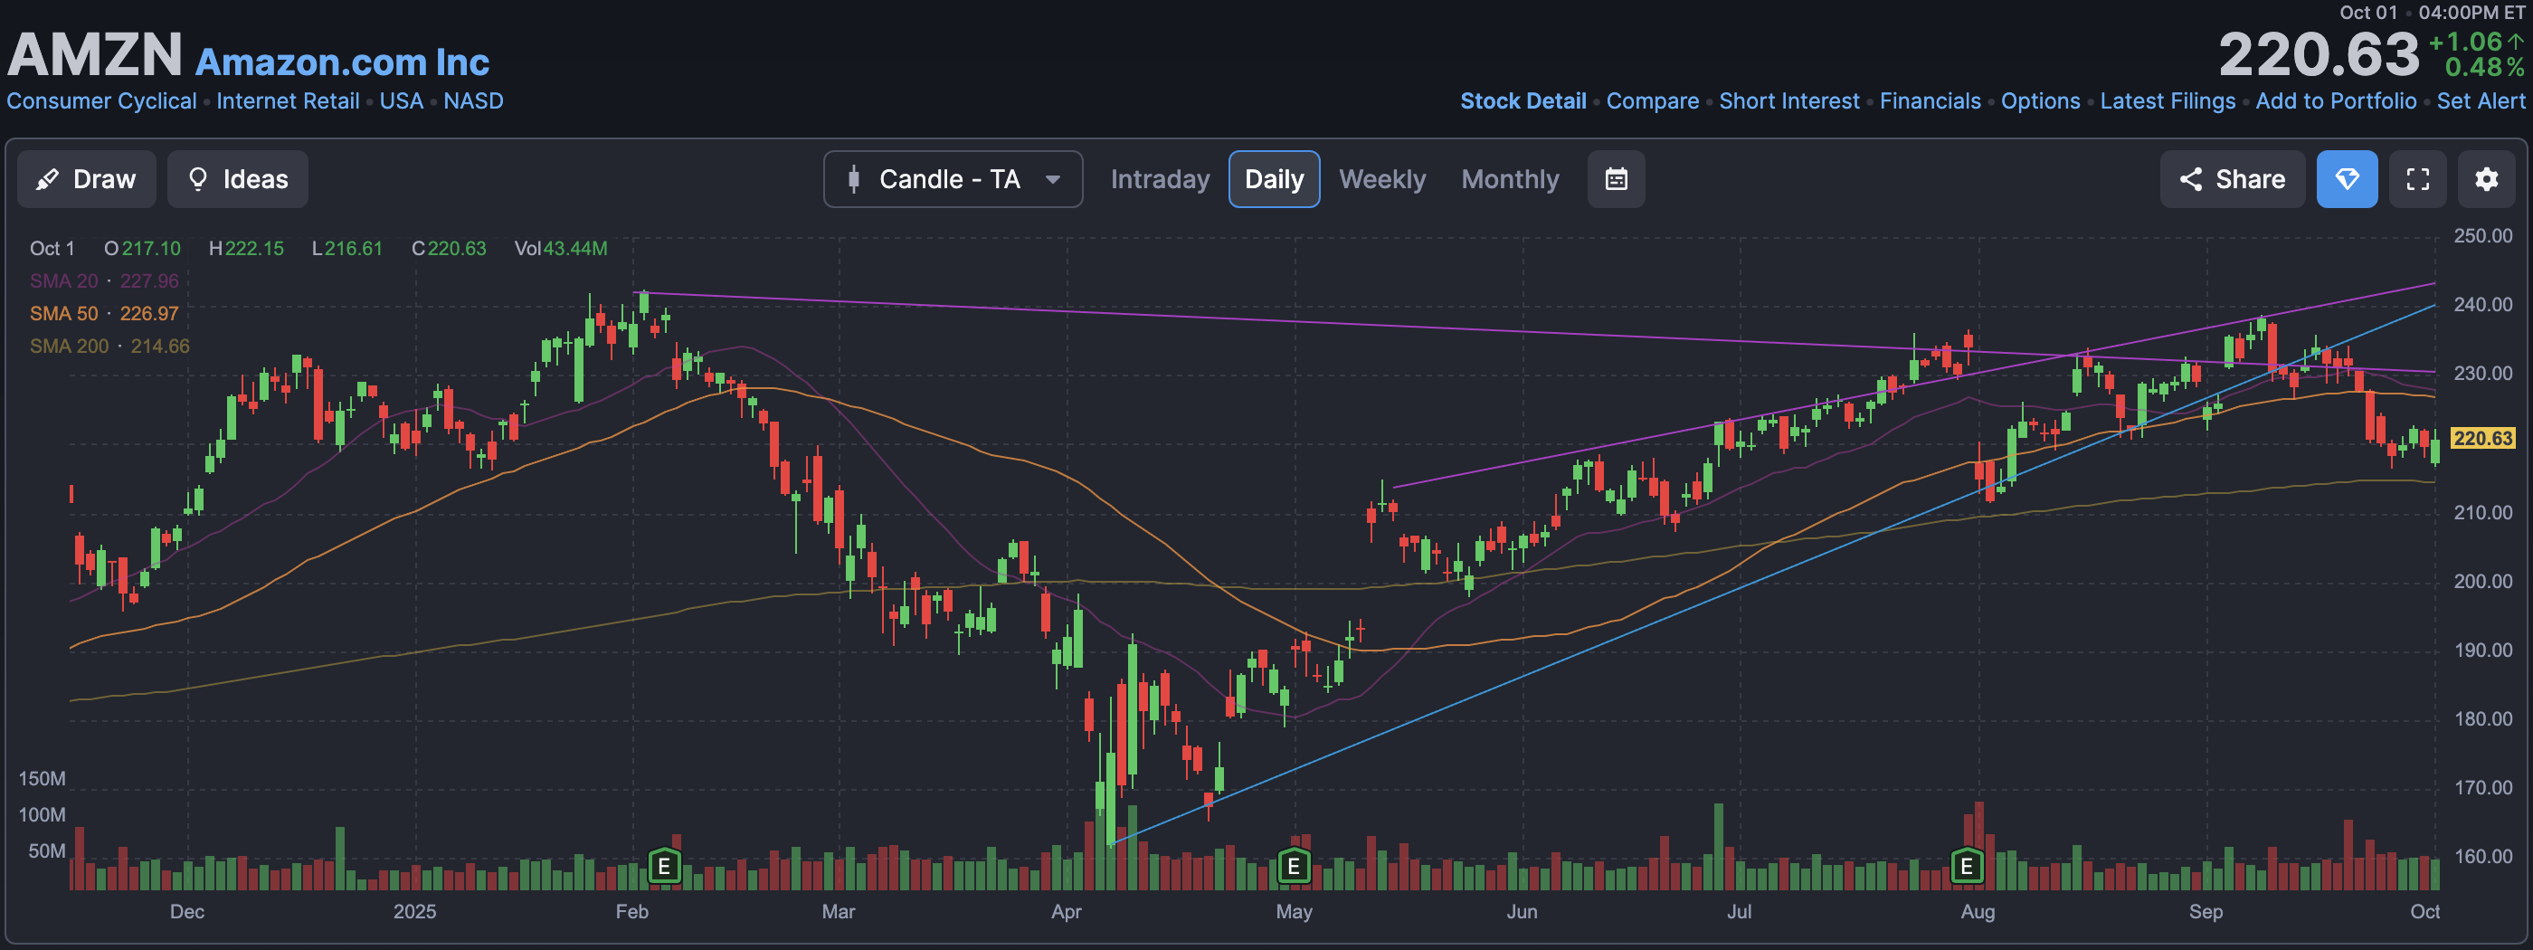Image resolution: width=2533 pixels, height=950 pixels.
Task: Click the SMA 200 indicator label
Action: click(x=109, y=347)
